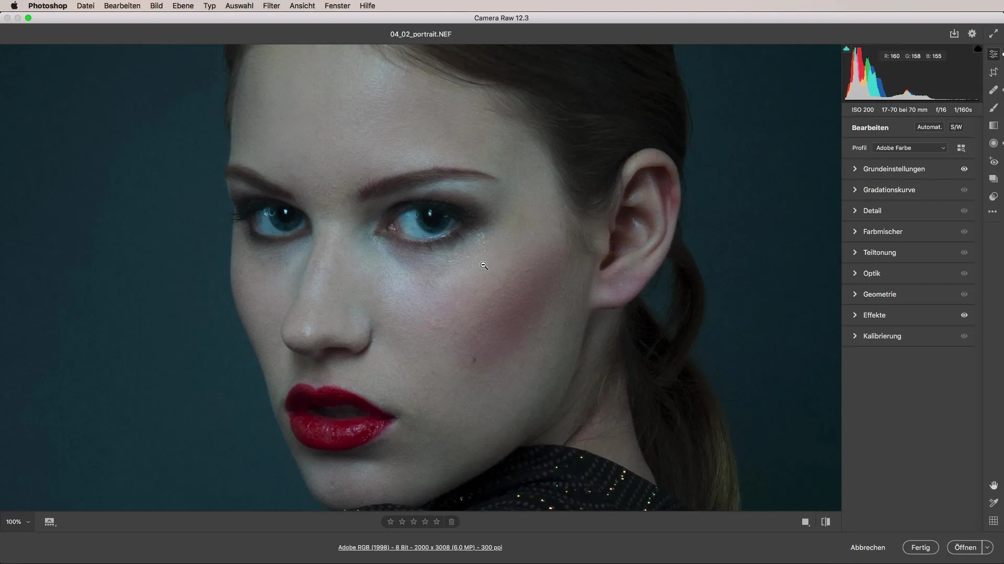Image resolution: width=1004 pixels, height=564 pixels.
Task: Open the Filter menu
Action: (x=271, y=6)
